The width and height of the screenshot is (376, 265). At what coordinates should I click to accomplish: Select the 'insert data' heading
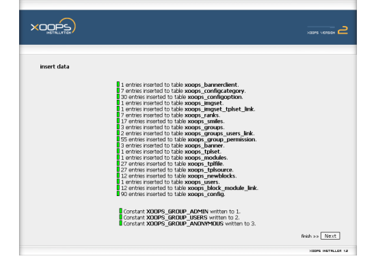tap(55, 67)
